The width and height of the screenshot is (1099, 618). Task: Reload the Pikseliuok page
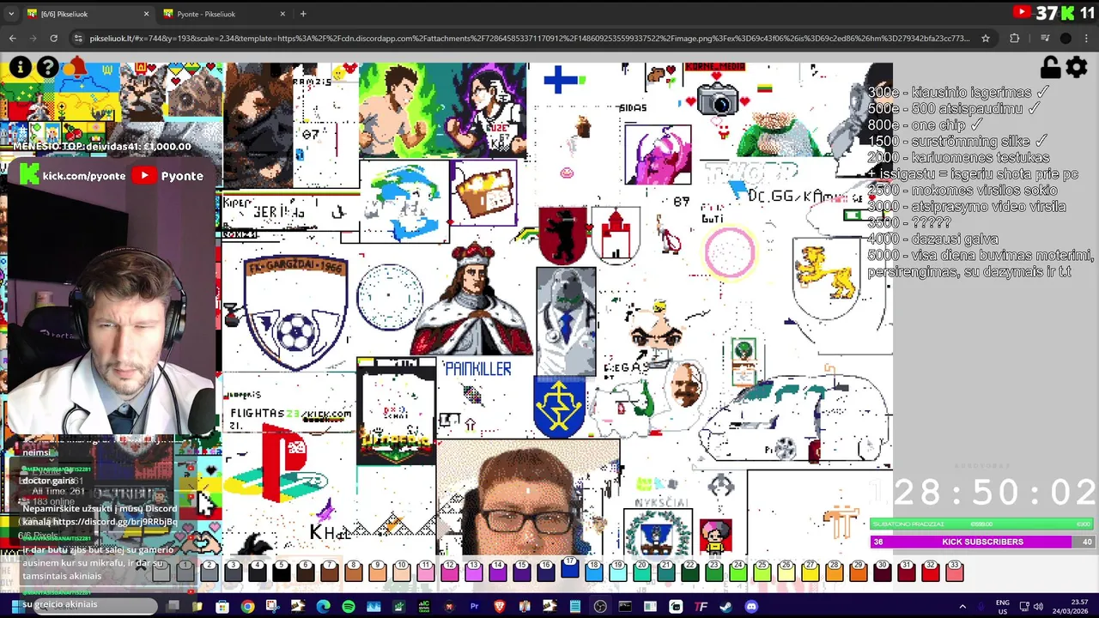click(x=53, y=38)
